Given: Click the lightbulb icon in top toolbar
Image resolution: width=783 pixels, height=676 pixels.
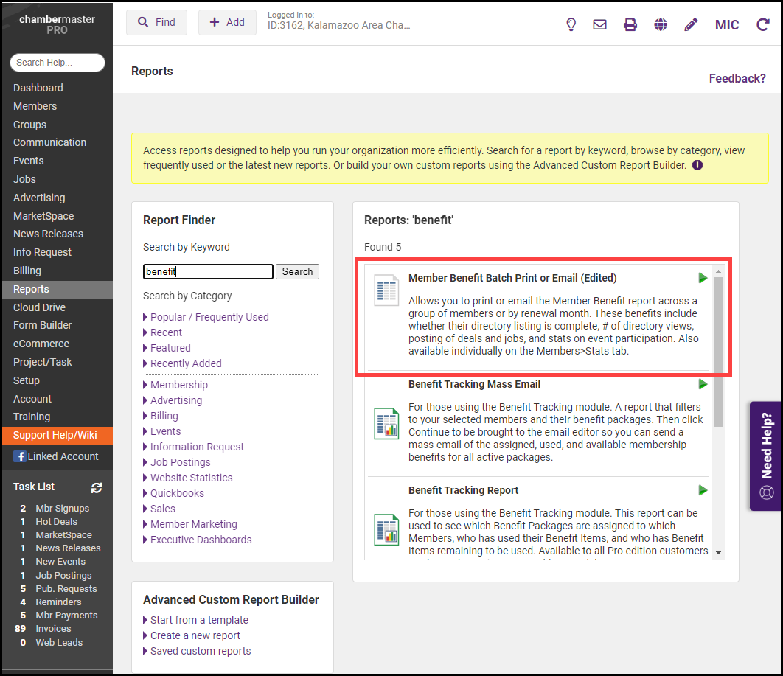Looking at the screenshot, I should [x=571, y=24].
